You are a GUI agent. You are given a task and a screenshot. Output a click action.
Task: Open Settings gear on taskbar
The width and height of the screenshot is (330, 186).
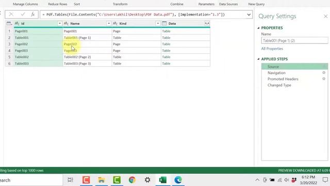[147, 180]
